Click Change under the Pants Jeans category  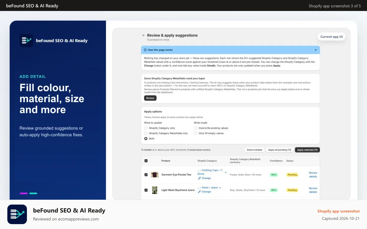coord(206,192)
